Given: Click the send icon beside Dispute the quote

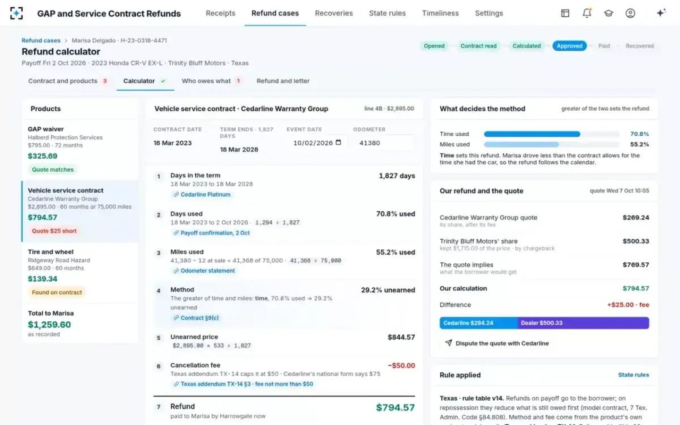Looking at the screenshot, I should tap(449, 343).
